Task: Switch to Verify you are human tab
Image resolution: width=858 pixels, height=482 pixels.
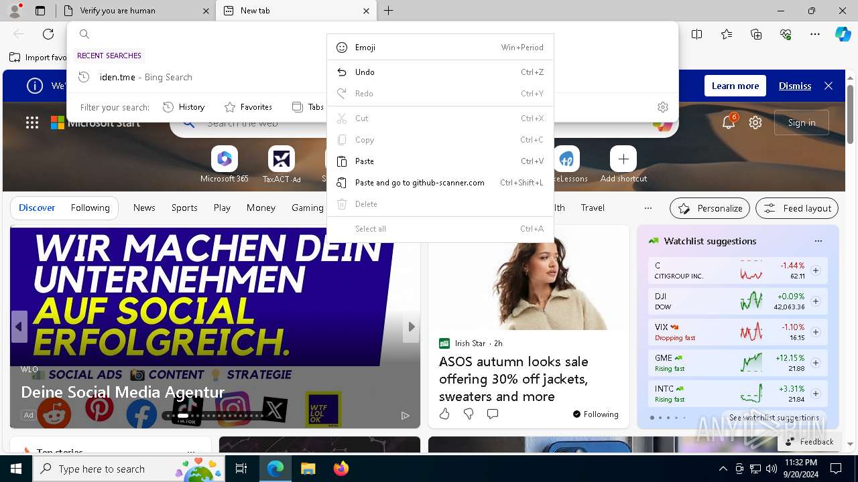Action: [x=135, y=11]
